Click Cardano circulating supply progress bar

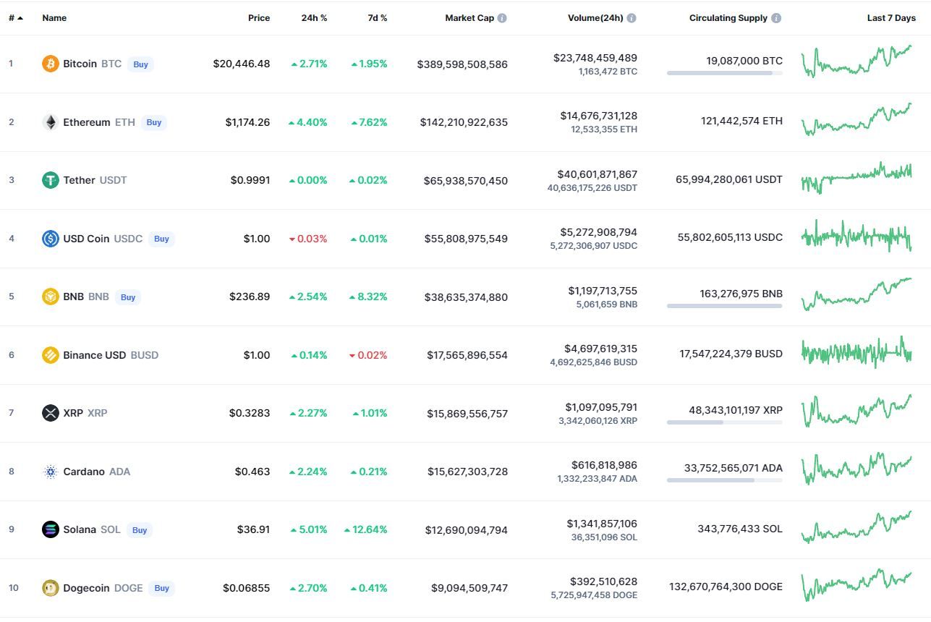[725, 480]
